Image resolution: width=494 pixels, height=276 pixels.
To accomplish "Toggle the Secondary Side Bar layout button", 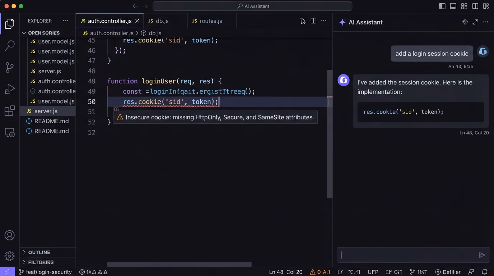I will pyautogui.click(x=475, y=6).
